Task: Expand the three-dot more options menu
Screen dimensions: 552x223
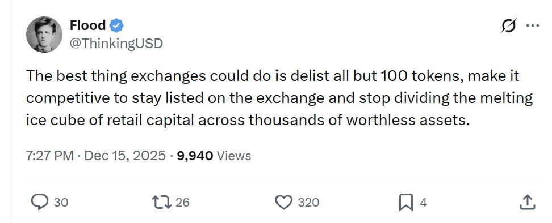Action: (532, 25)
